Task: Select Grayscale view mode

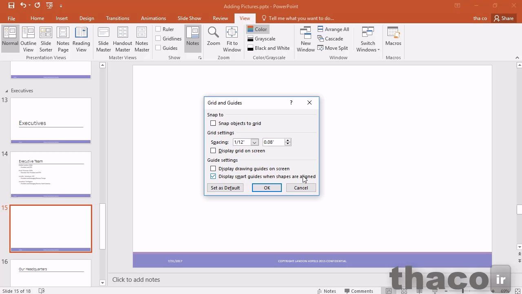Action: tap(261, 39)
